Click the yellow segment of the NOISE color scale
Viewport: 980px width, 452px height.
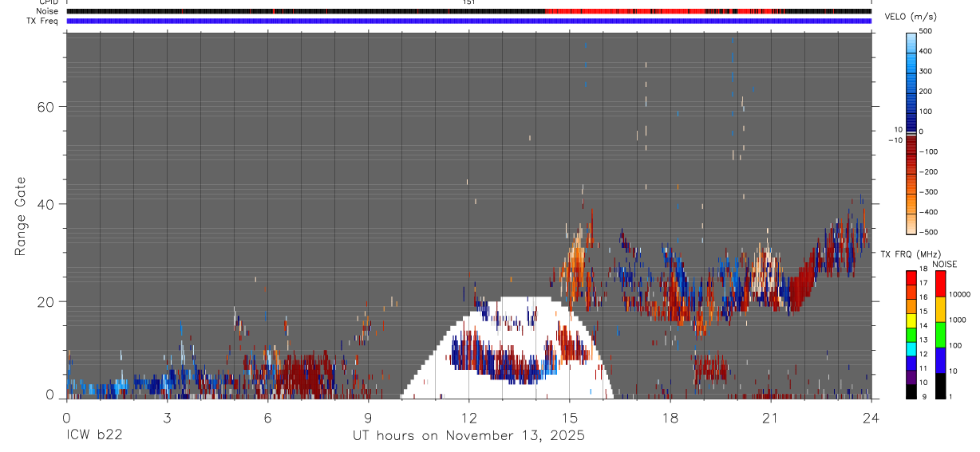[940, 309]
